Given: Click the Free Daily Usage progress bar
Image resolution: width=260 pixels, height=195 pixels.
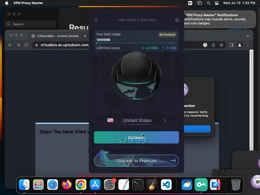Looking at the screenshot, I should click(136, 43).
